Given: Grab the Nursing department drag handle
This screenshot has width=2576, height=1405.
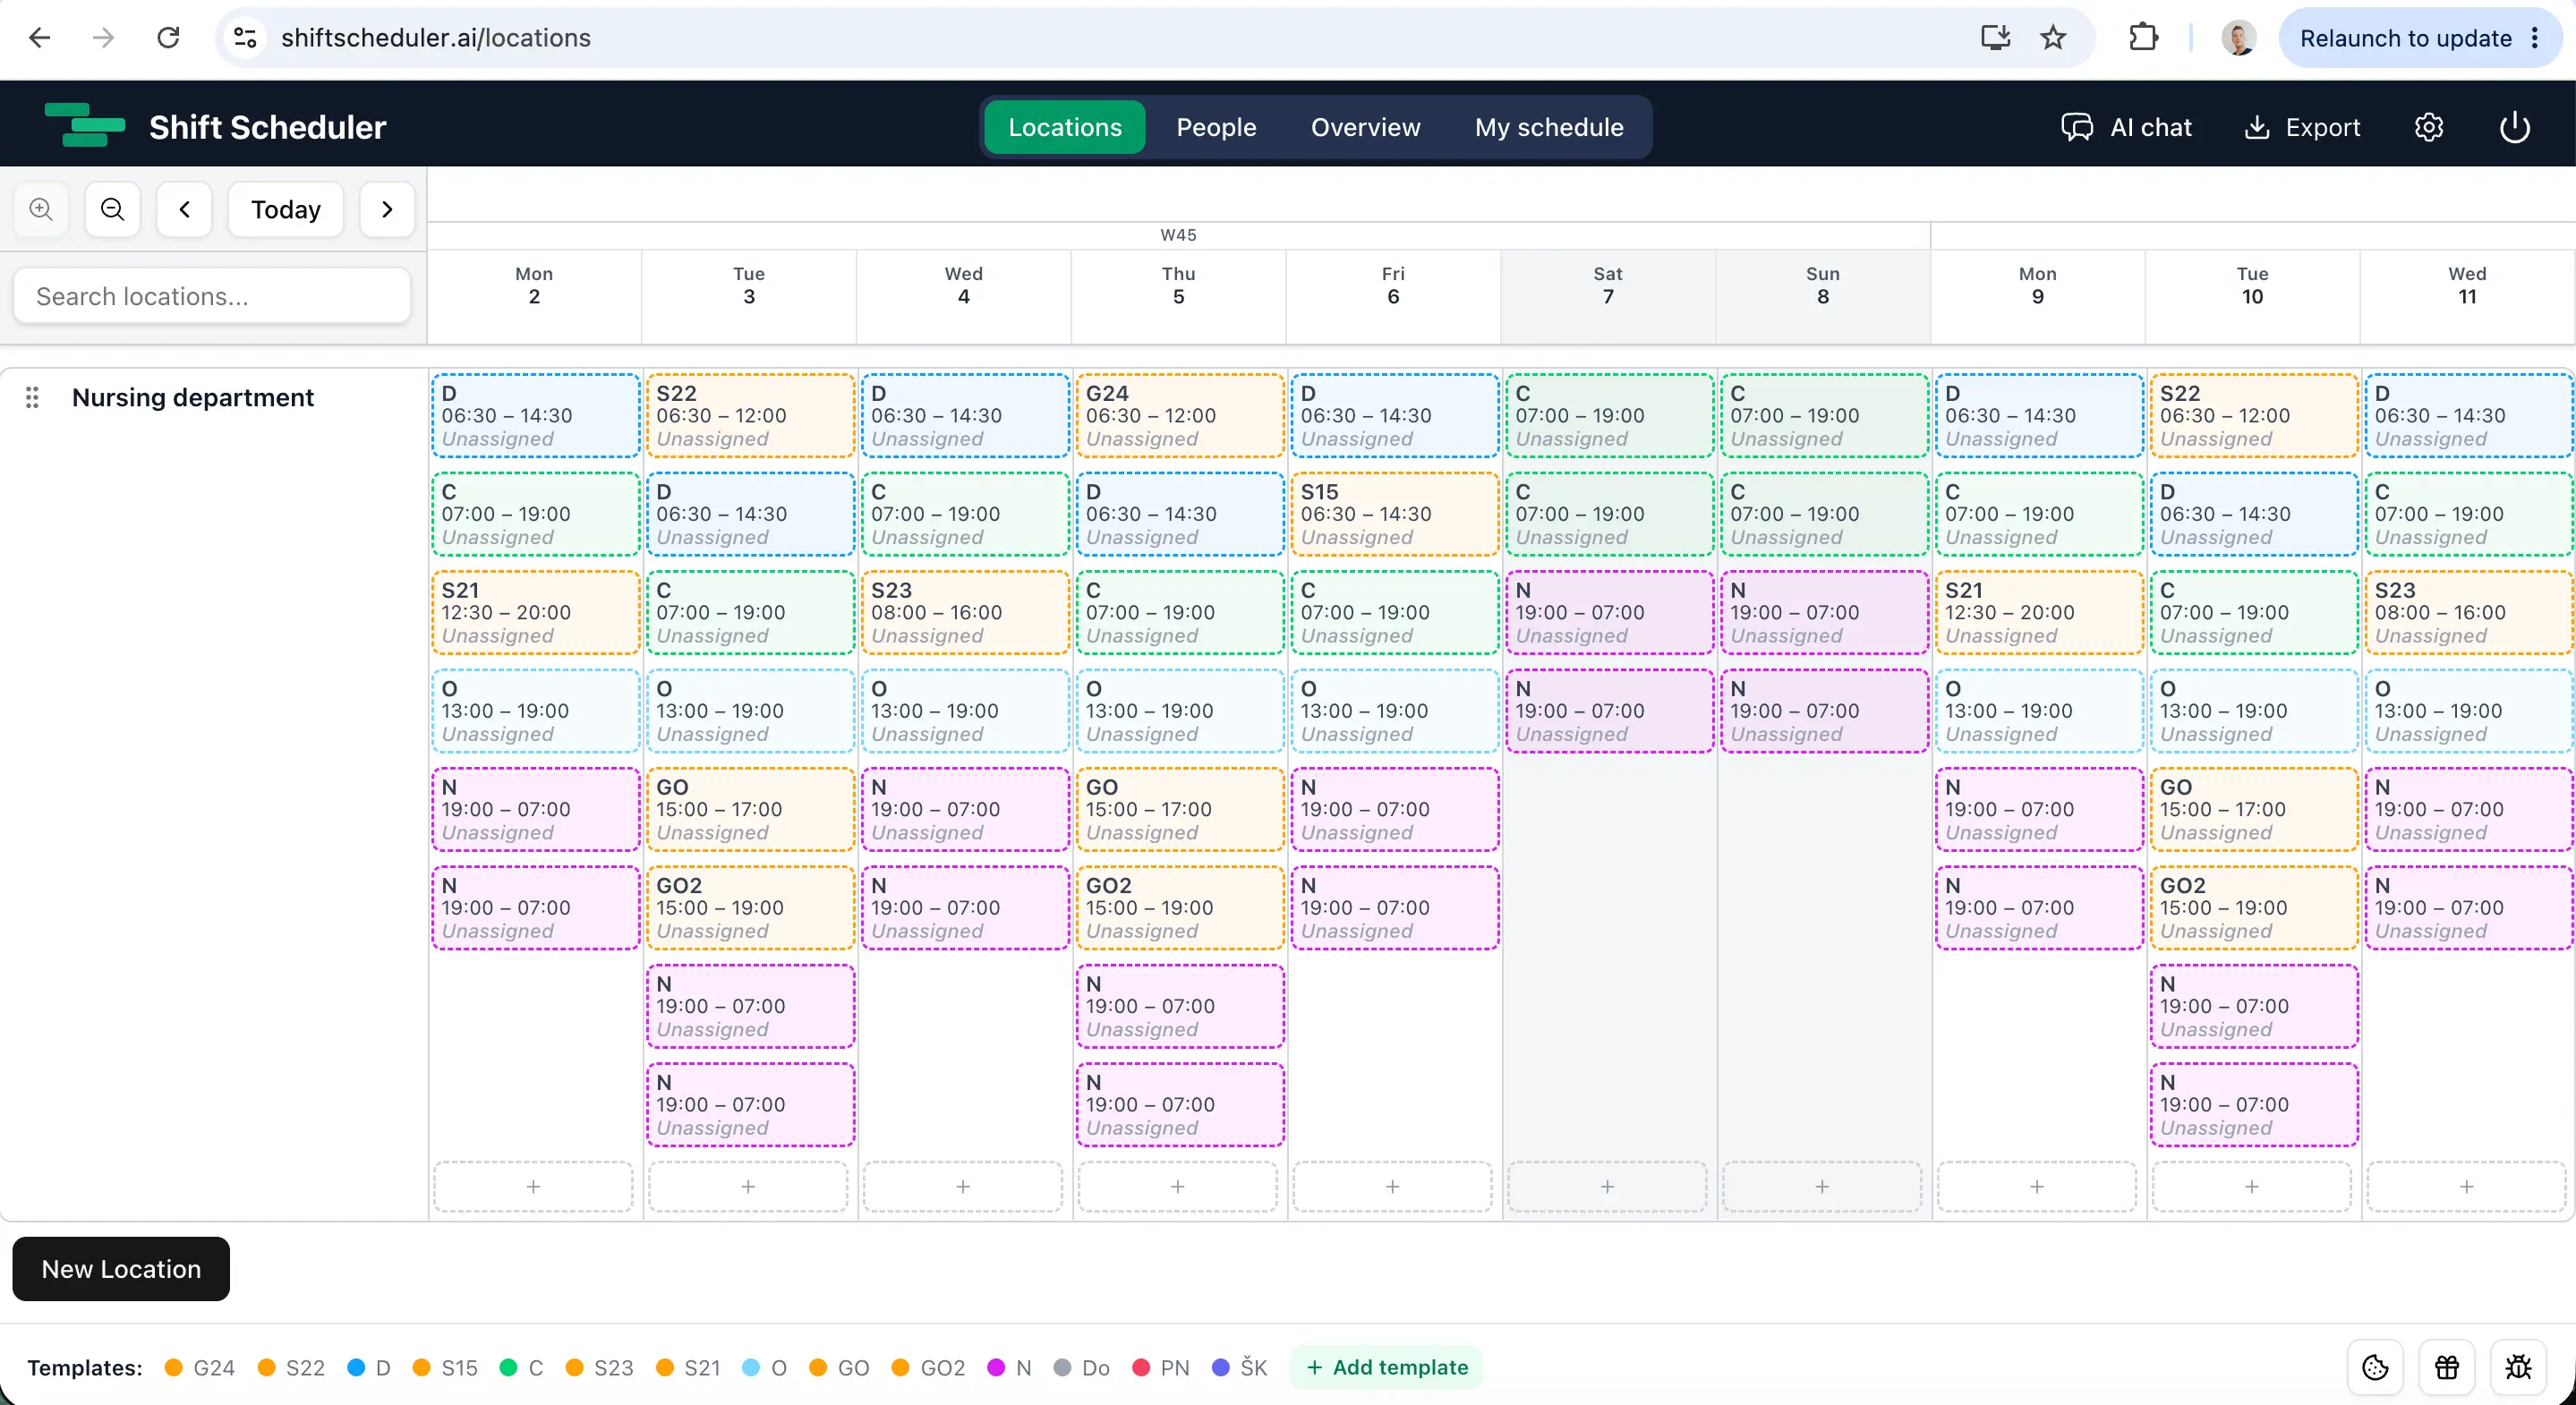Looking at the screenshot, I should coord(32,397).
